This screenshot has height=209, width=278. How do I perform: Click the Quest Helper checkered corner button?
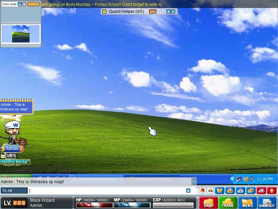(x=173, y=11)
